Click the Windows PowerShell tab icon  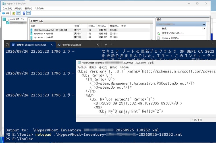tap(13, 45)
